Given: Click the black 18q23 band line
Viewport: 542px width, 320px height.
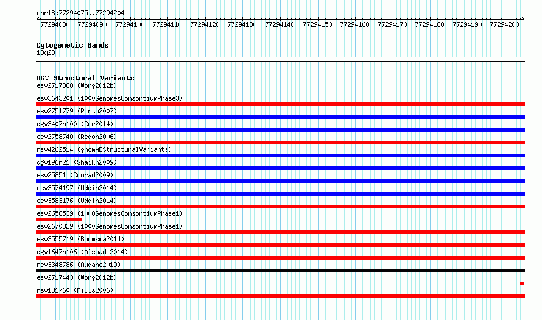Looking at the screenshot, I should (280, 59).
